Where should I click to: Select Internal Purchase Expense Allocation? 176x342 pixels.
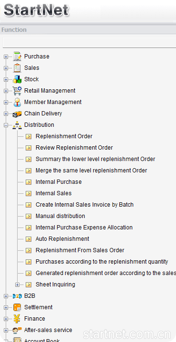(x=84, y=228)
